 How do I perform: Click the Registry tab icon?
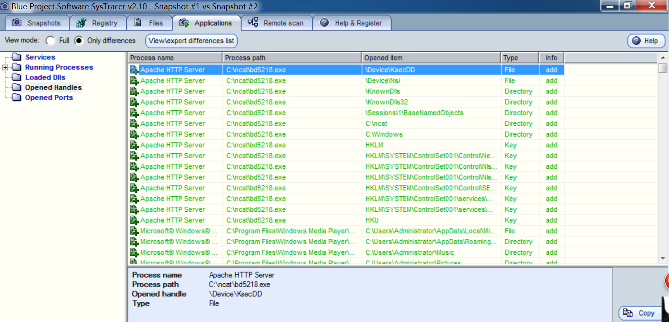(81, 23)
